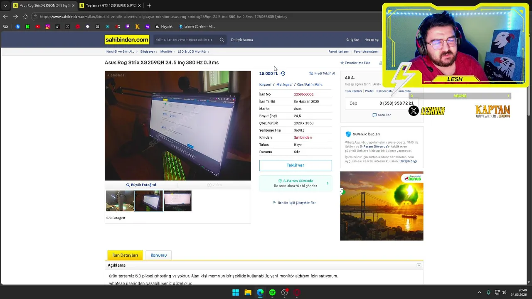Open the tab search dropdown arrow
532x299 pixels.
tap(5, 5)
